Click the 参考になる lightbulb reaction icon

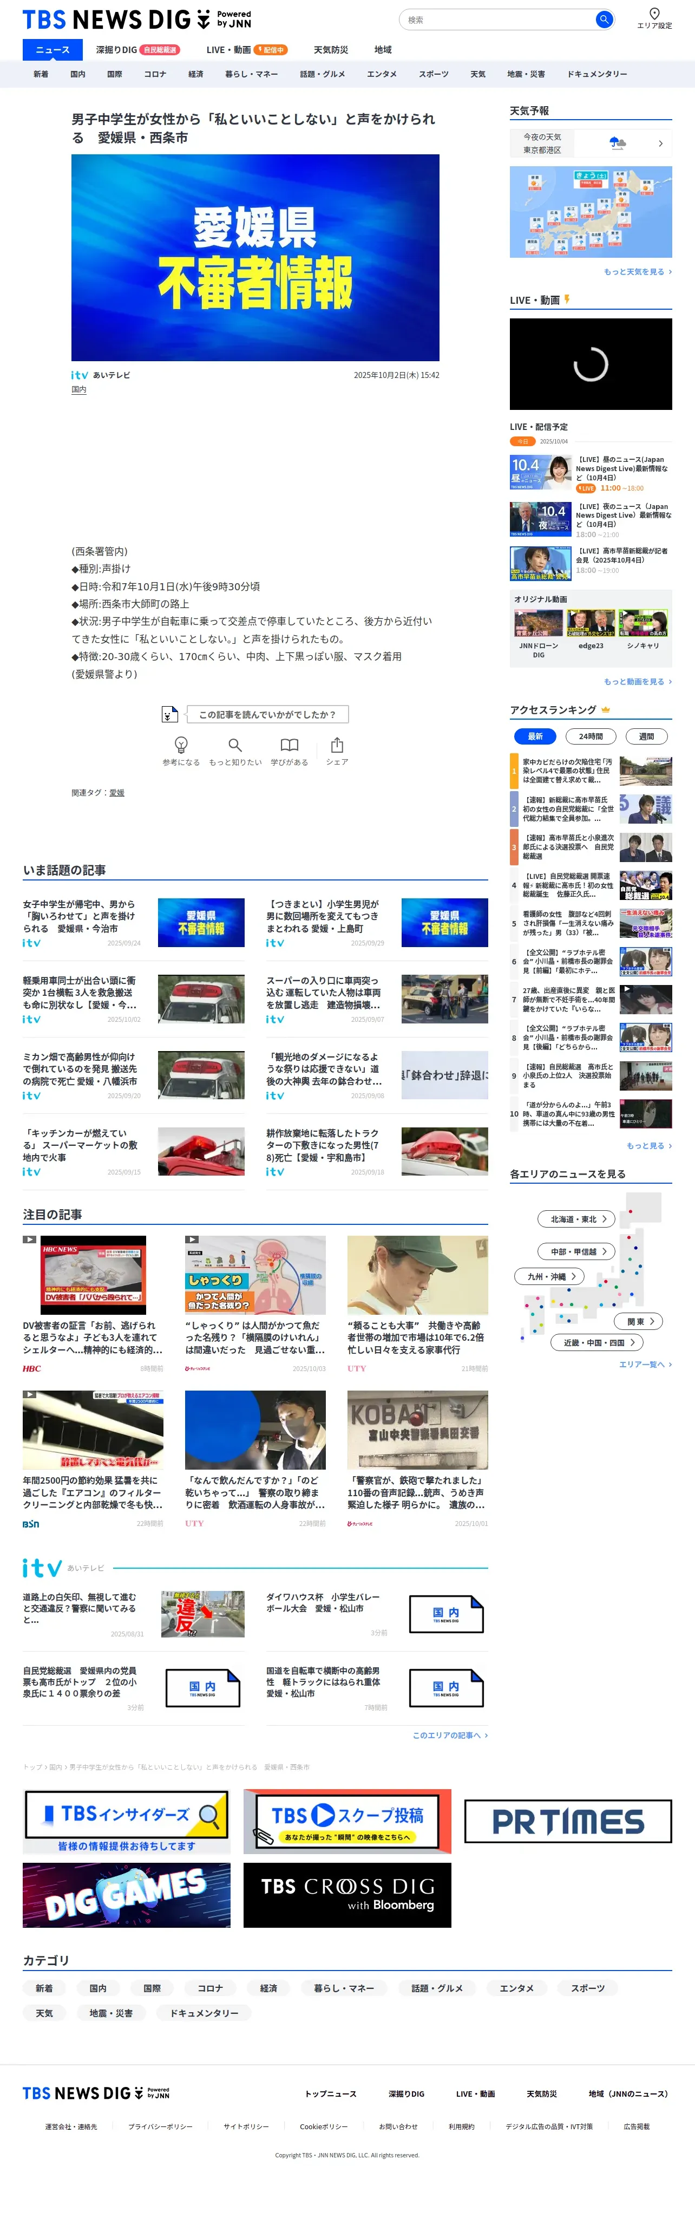point(181,745)
